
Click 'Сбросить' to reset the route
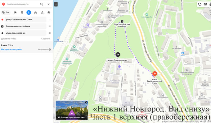pos(46,39)
